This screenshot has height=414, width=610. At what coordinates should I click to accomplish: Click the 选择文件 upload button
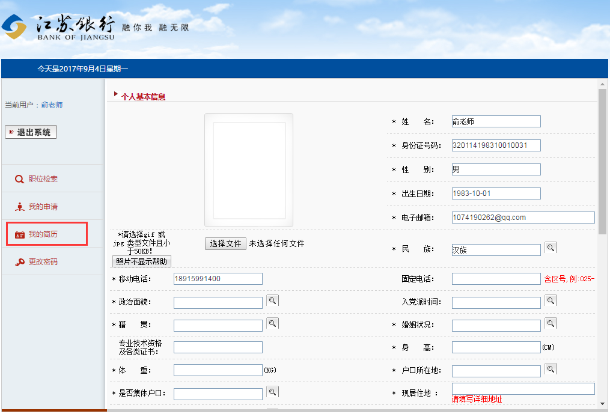(225, 243)
